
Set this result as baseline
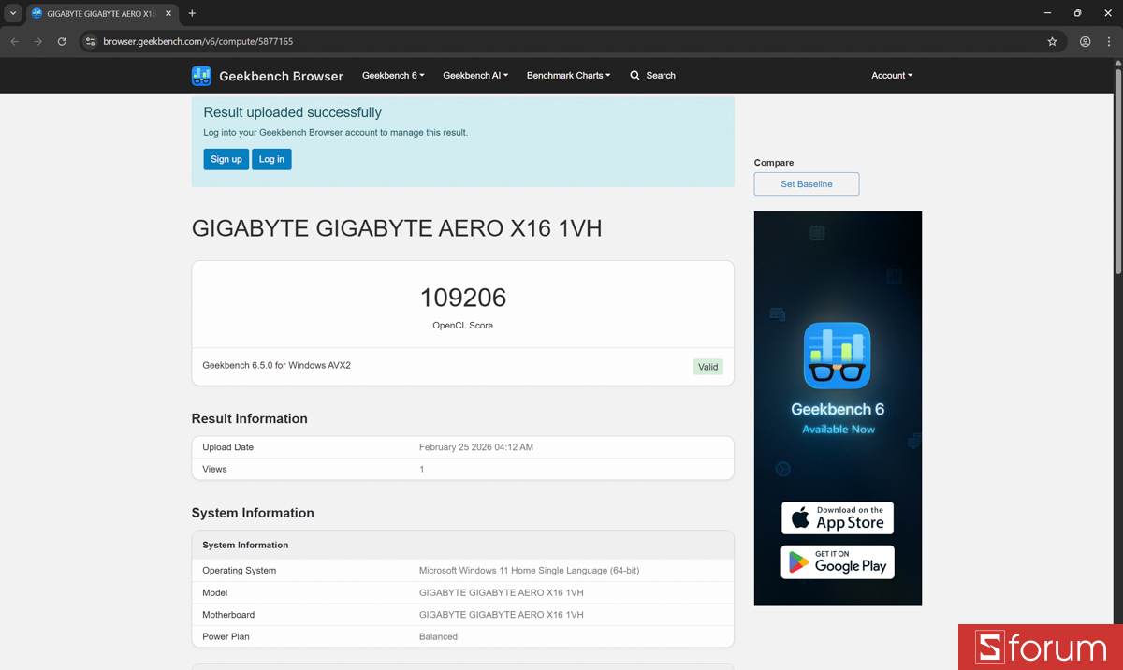click(x=806, y=183)
